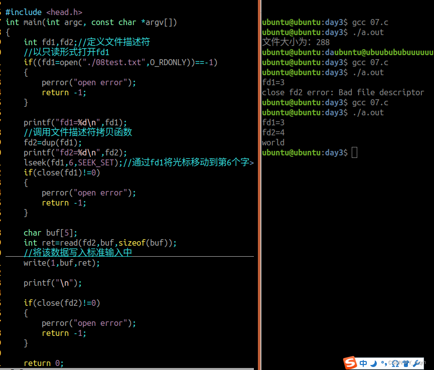Click the if(close(fd1)!=0) line
434x370 pixels.
tap(62, 173)
